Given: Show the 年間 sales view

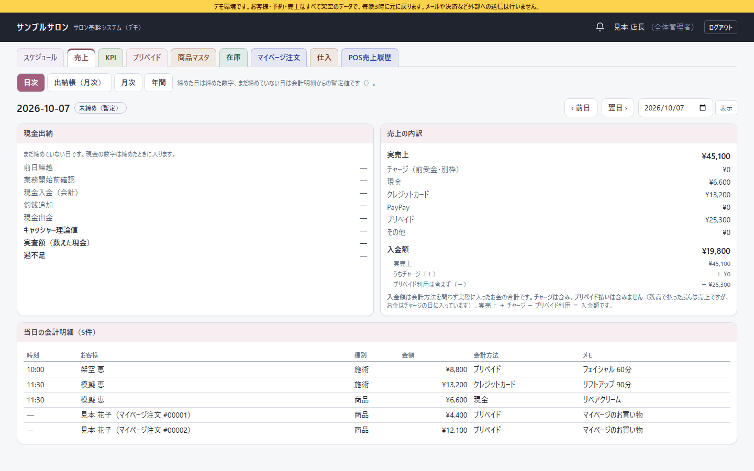Looking at the screenshot, I should coord(159,83).
